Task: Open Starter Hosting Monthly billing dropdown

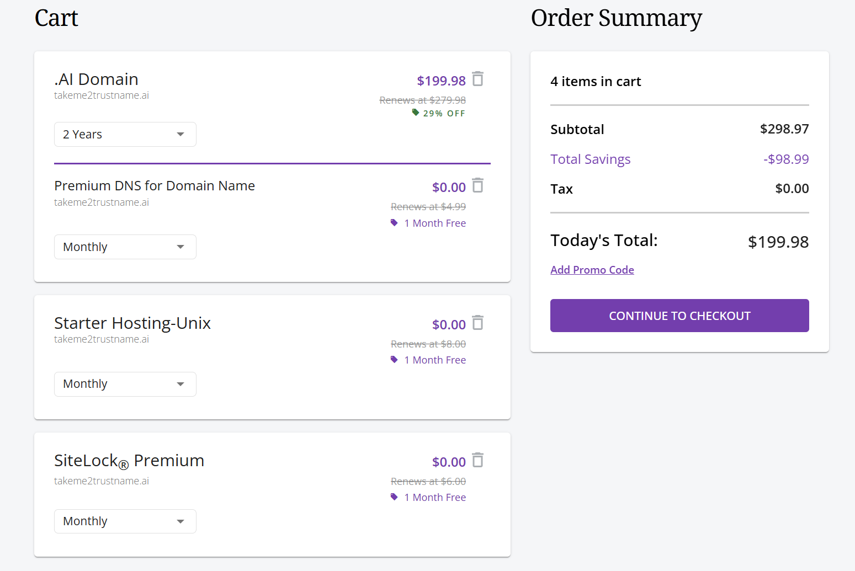Action: 125,384
